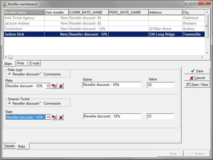Select the AAA Ticket Agency row
Image resolution: width=213 pixels, height=160 pixels.
(104, 18)
